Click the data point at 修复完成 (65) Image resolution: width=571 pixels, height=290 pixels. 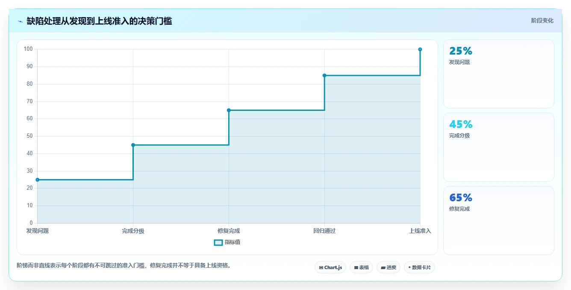click(229, 110)
